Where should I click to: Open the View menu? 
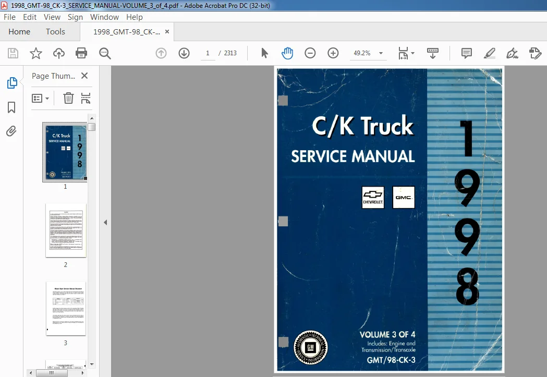[52, 17]
